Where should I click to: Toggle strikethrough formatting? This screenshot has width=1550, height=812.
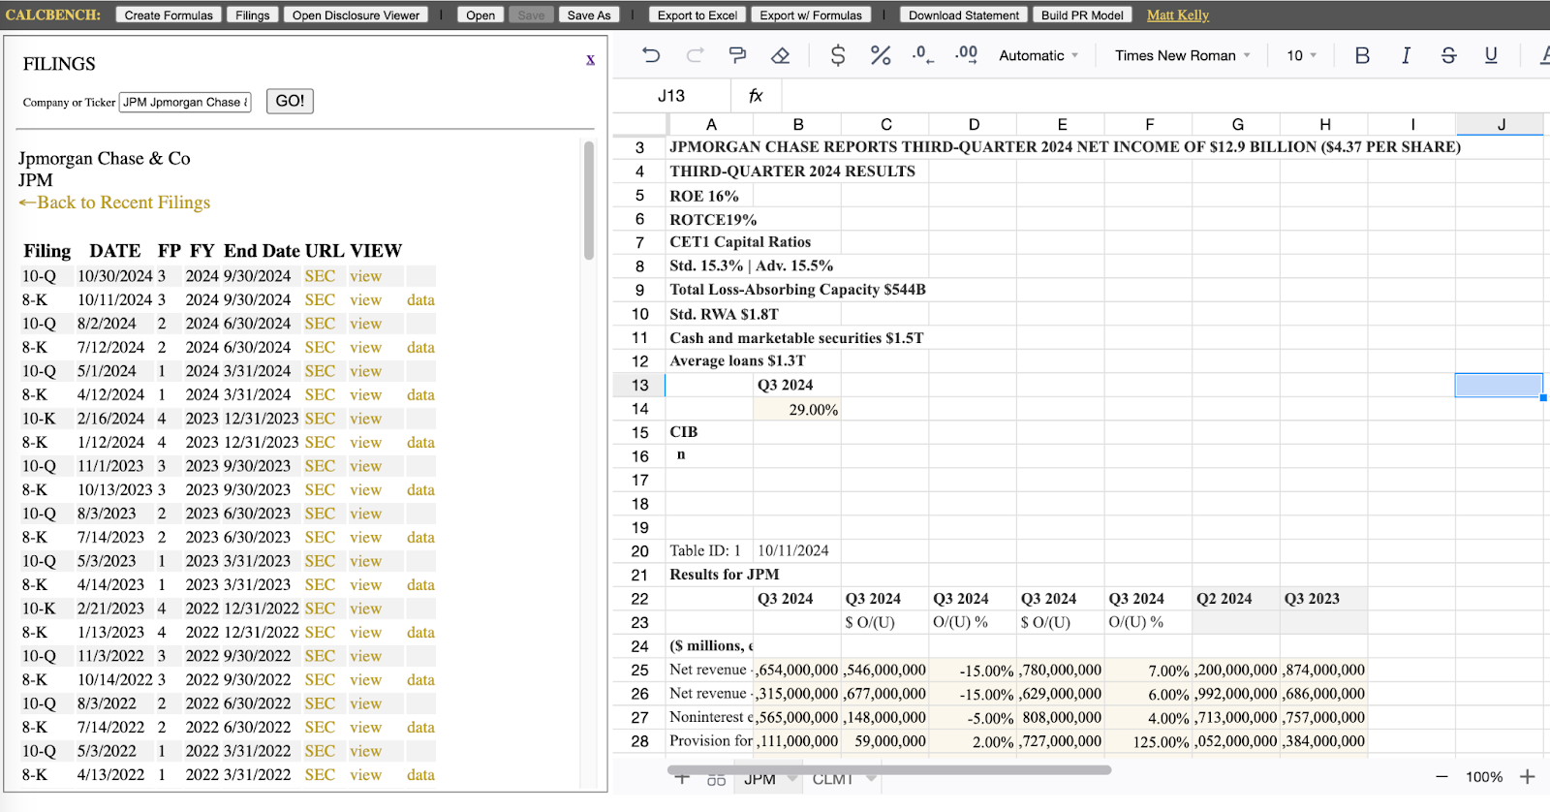tap(1448, 55)
